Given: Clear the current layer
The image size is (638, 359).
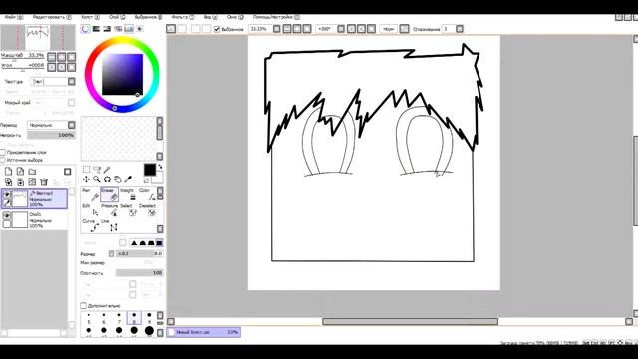Looking at the screenshot, I should click(32, 181).
